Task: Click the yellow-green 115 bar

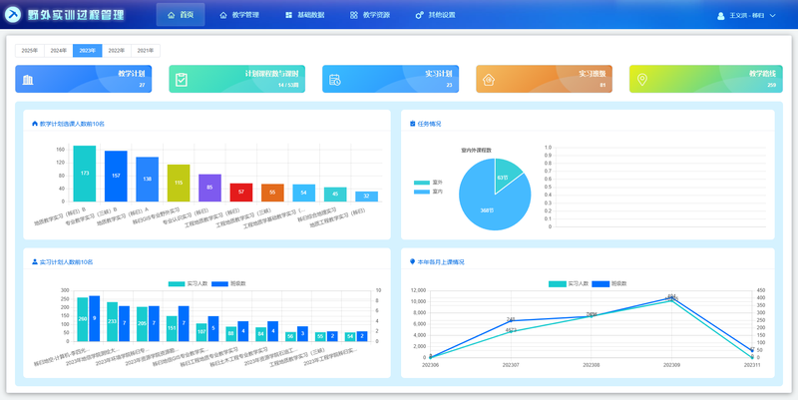Action: click(x=179, y=183)
